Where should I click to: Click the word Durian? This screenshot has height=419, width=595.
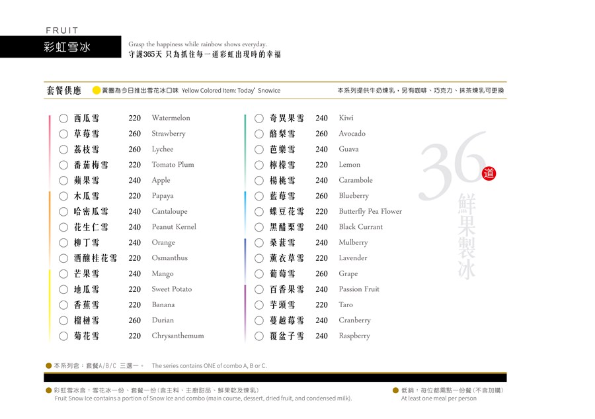163,320
